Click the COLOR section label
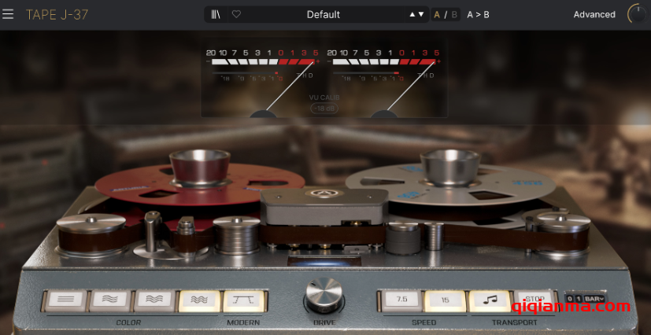 (128, 322)
